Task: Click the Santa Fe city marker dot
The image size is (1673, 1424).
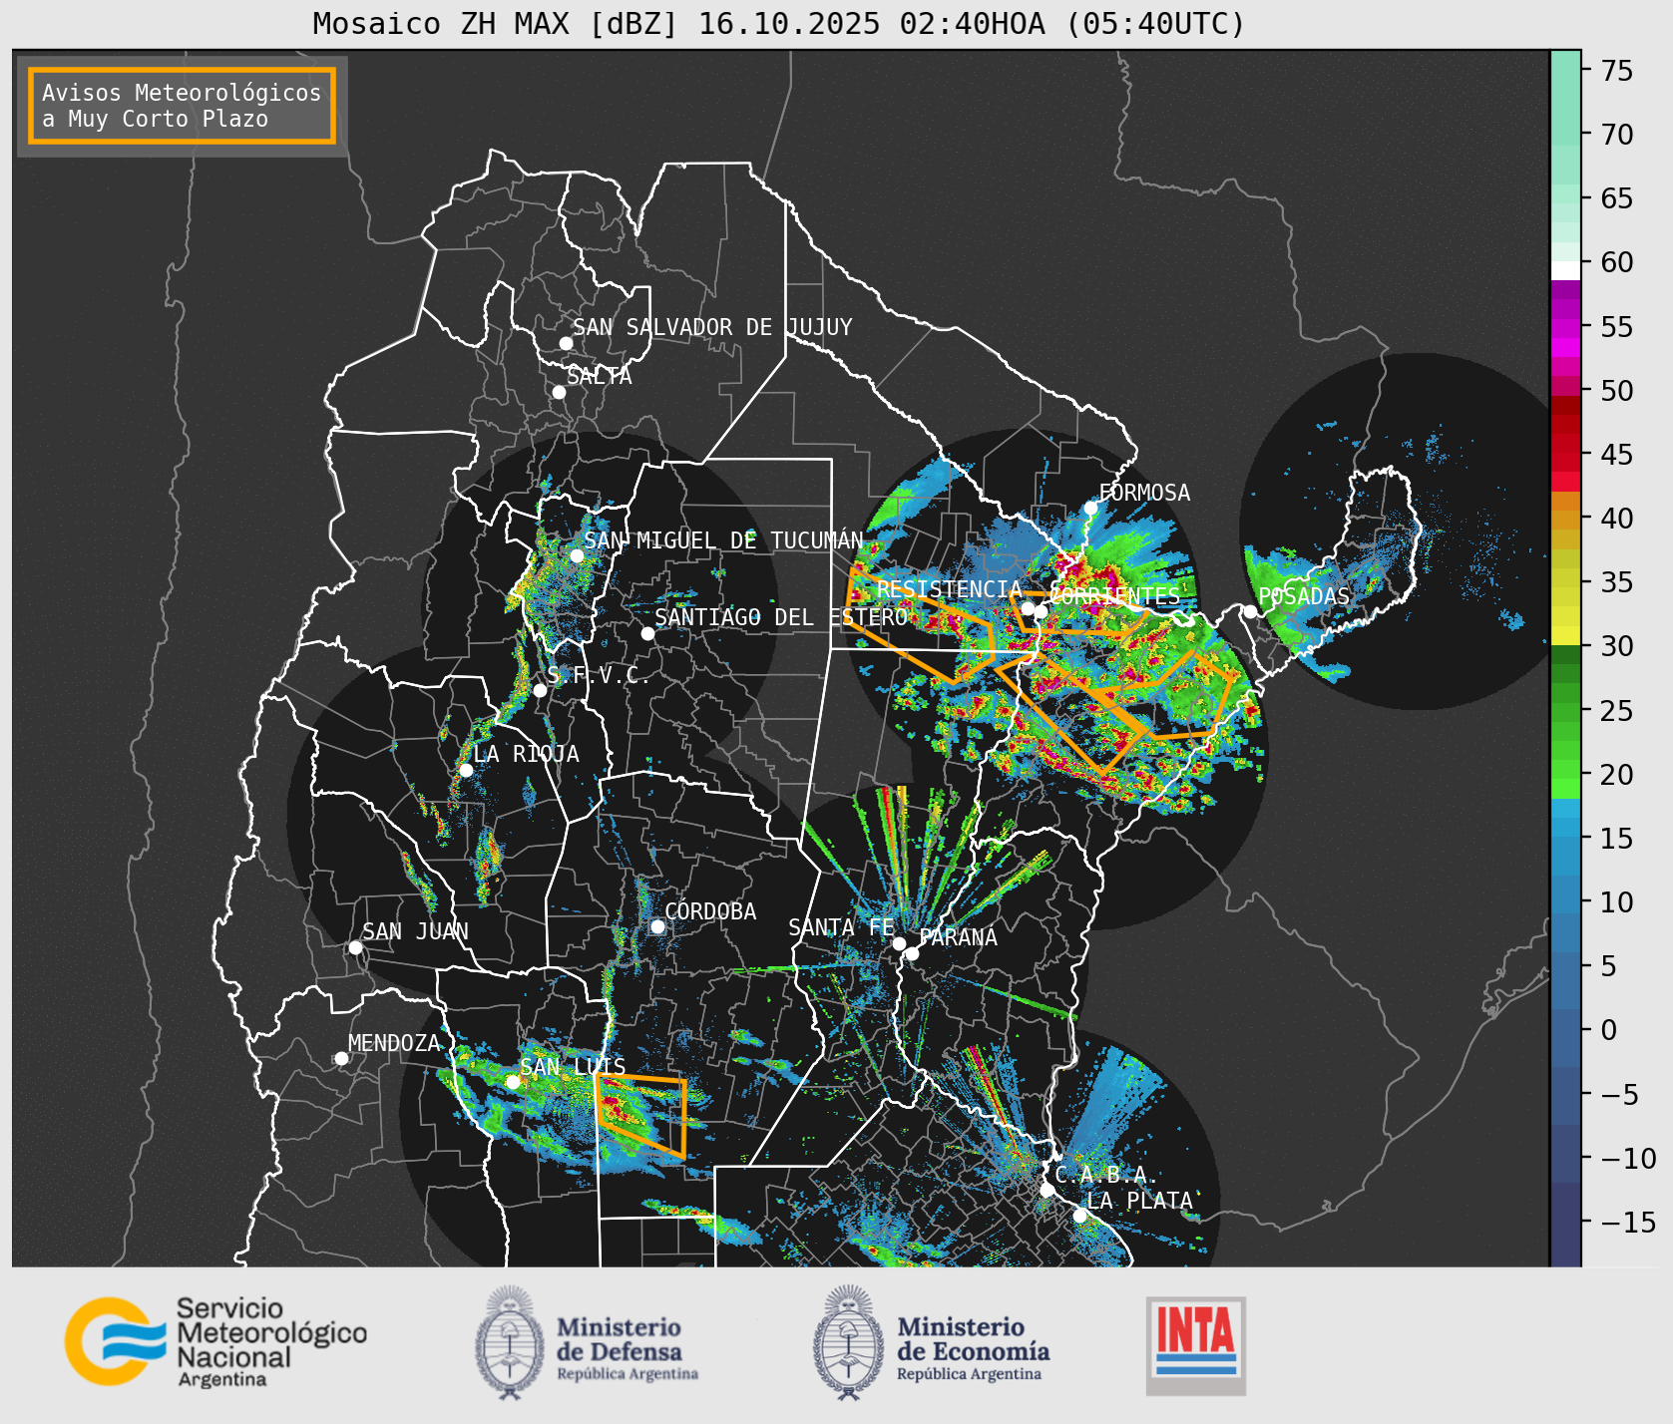Action: 899,943
